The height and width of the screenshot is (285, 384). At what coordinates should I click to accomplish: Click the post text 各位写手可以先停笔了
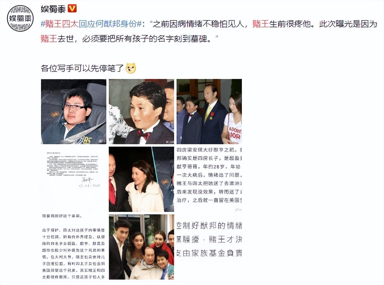[82, 68]
